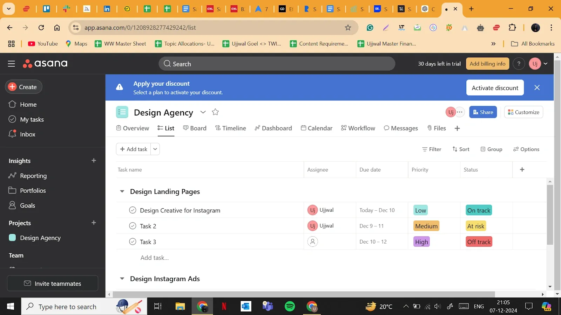561x315 pixels.
Task: Add a new column with the plus icon
Action: click(522, 170)
